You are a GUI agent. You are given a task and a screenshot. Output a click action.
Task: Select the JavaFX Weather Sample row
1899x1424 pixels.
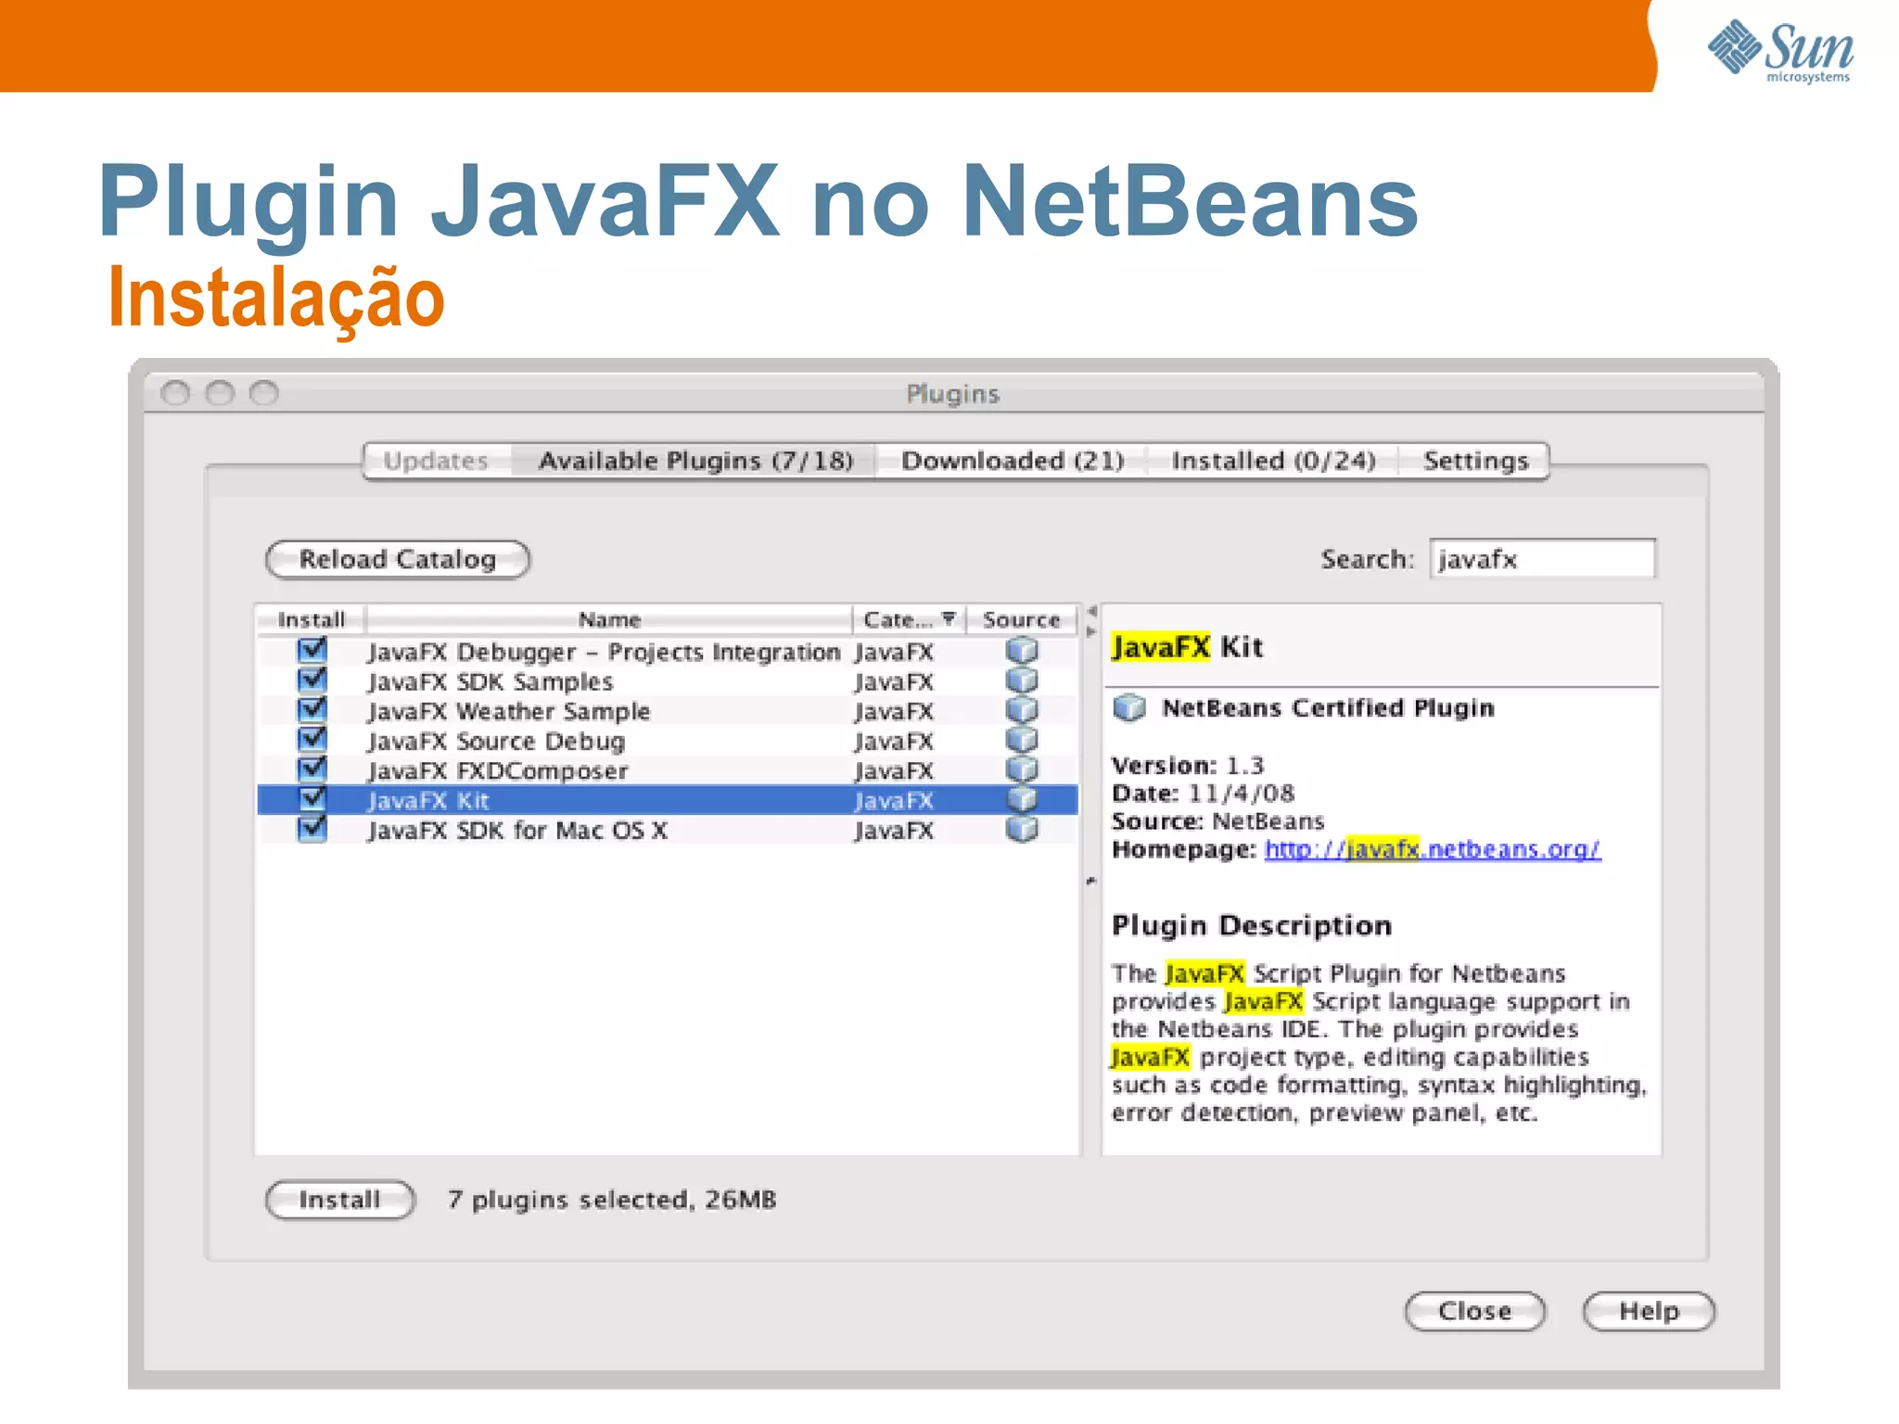[x=668, y=711]
